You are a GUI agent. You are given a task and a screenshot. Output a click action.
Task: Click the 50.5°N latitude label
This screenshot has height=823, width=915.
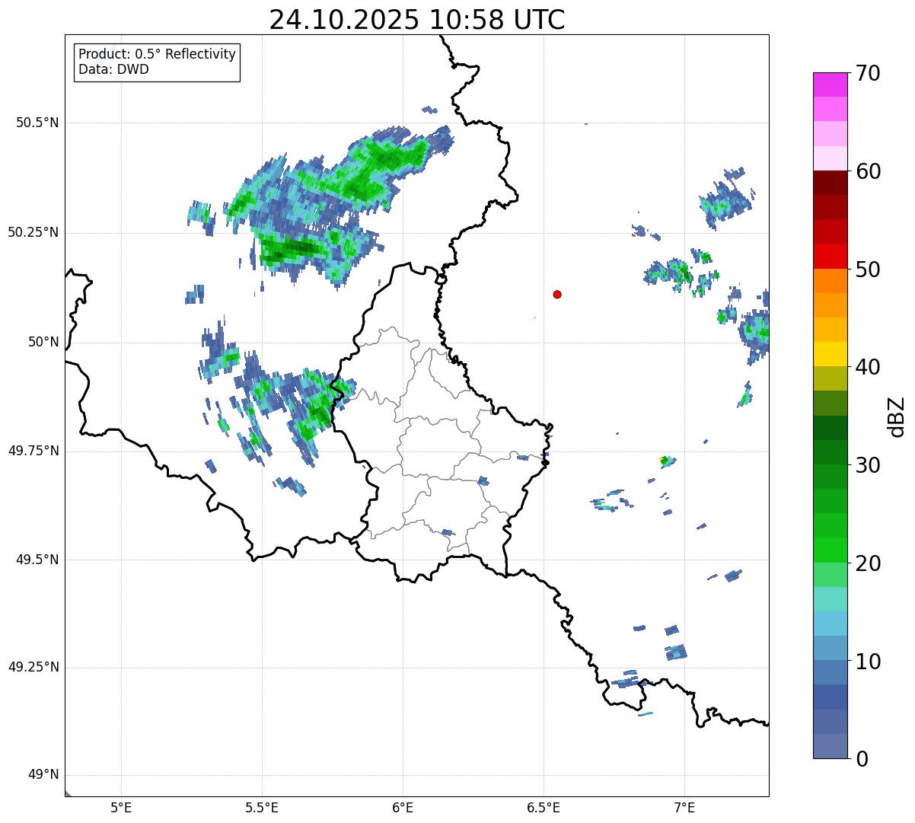[37, 123]
